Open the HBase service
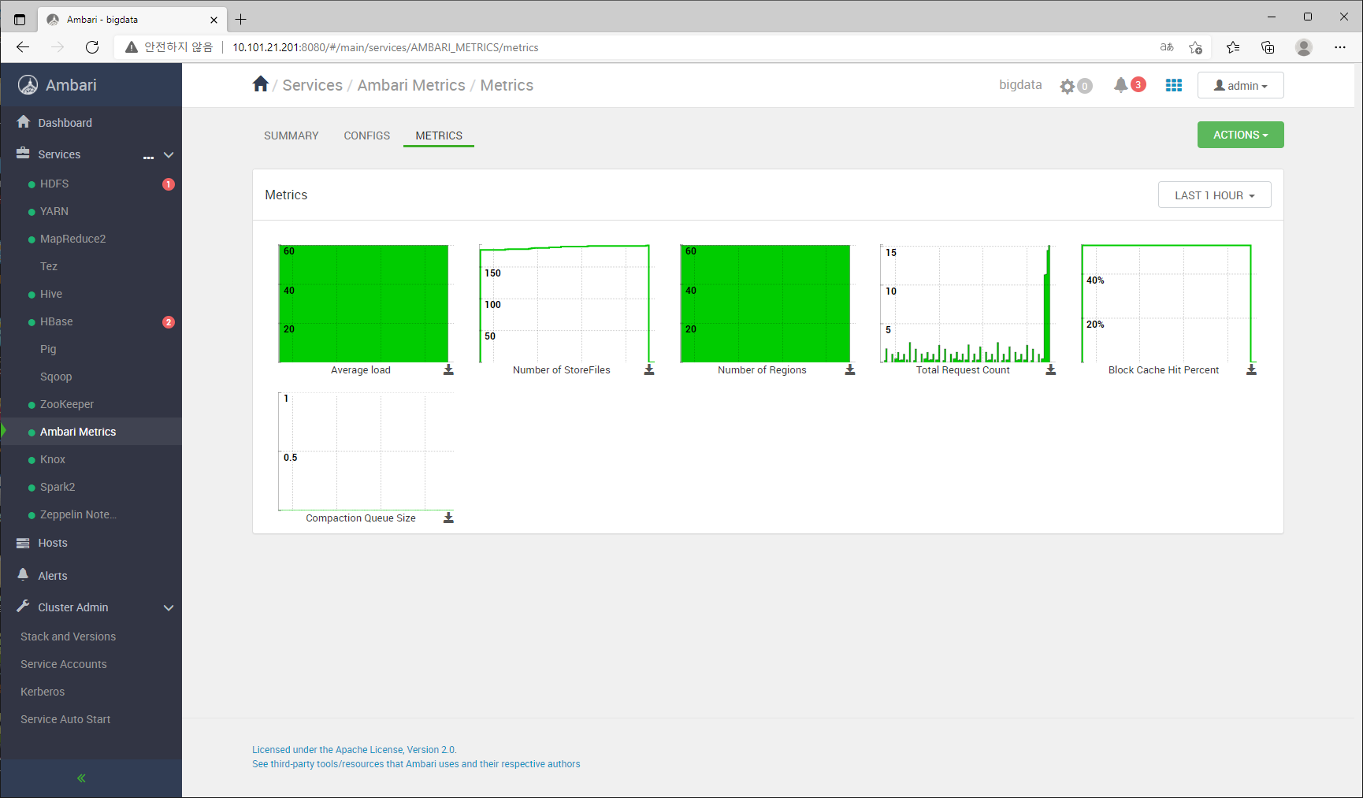 point(57,321)
